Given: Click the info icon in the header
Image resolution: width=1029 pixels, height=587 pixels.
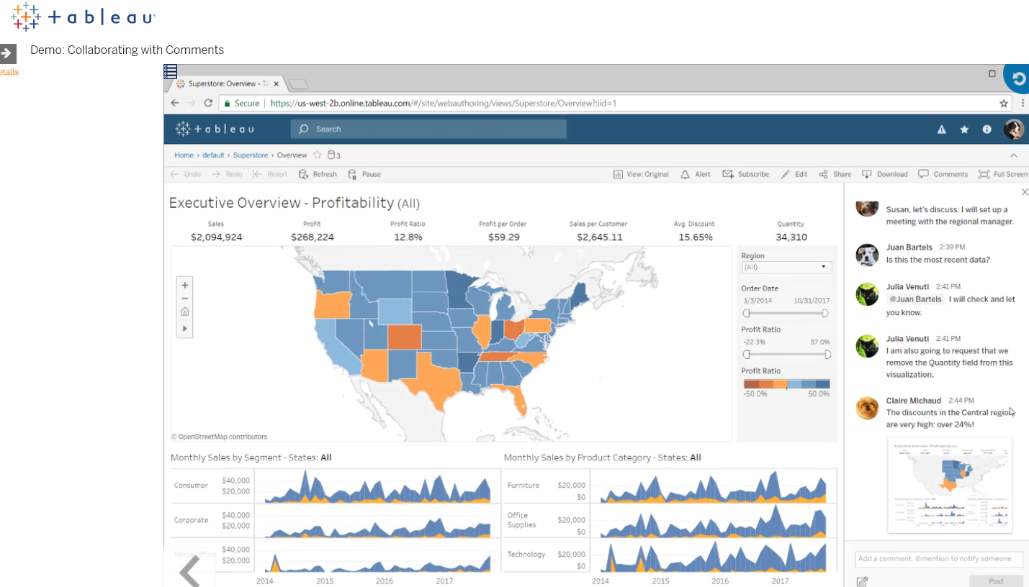Looking at the screenshot, I should 987,129.
